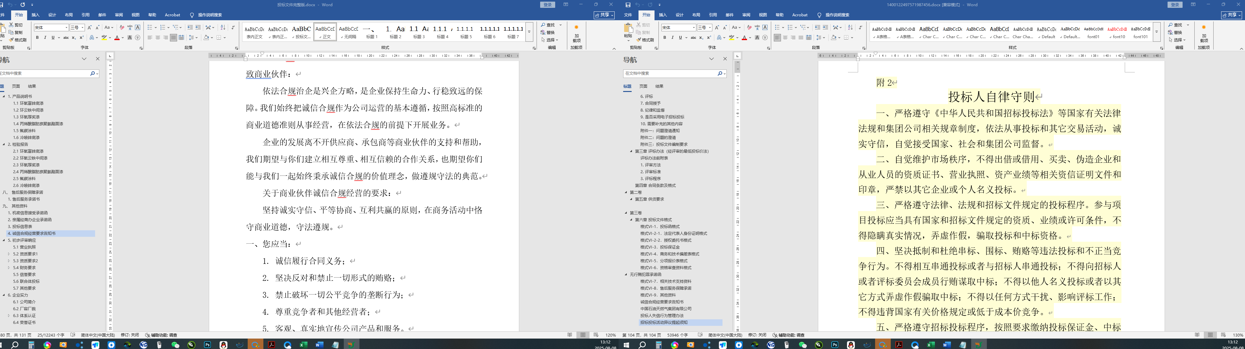
Task: Open the 引用 tab in the compatibility-mode window
Action: click(x=713, y=15)
